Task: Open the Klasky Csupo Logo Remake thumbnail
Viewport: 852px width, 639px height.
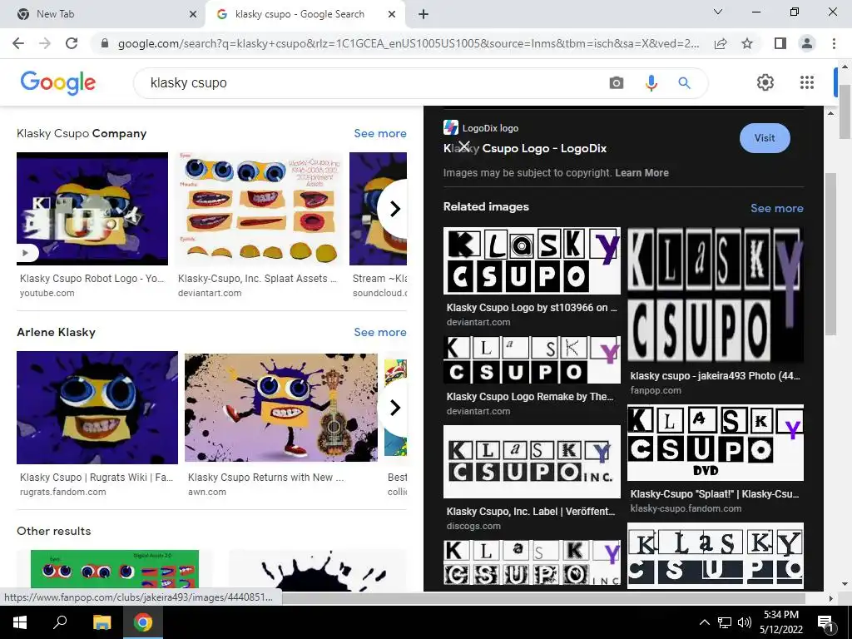Action: click(x=532, y=359)
